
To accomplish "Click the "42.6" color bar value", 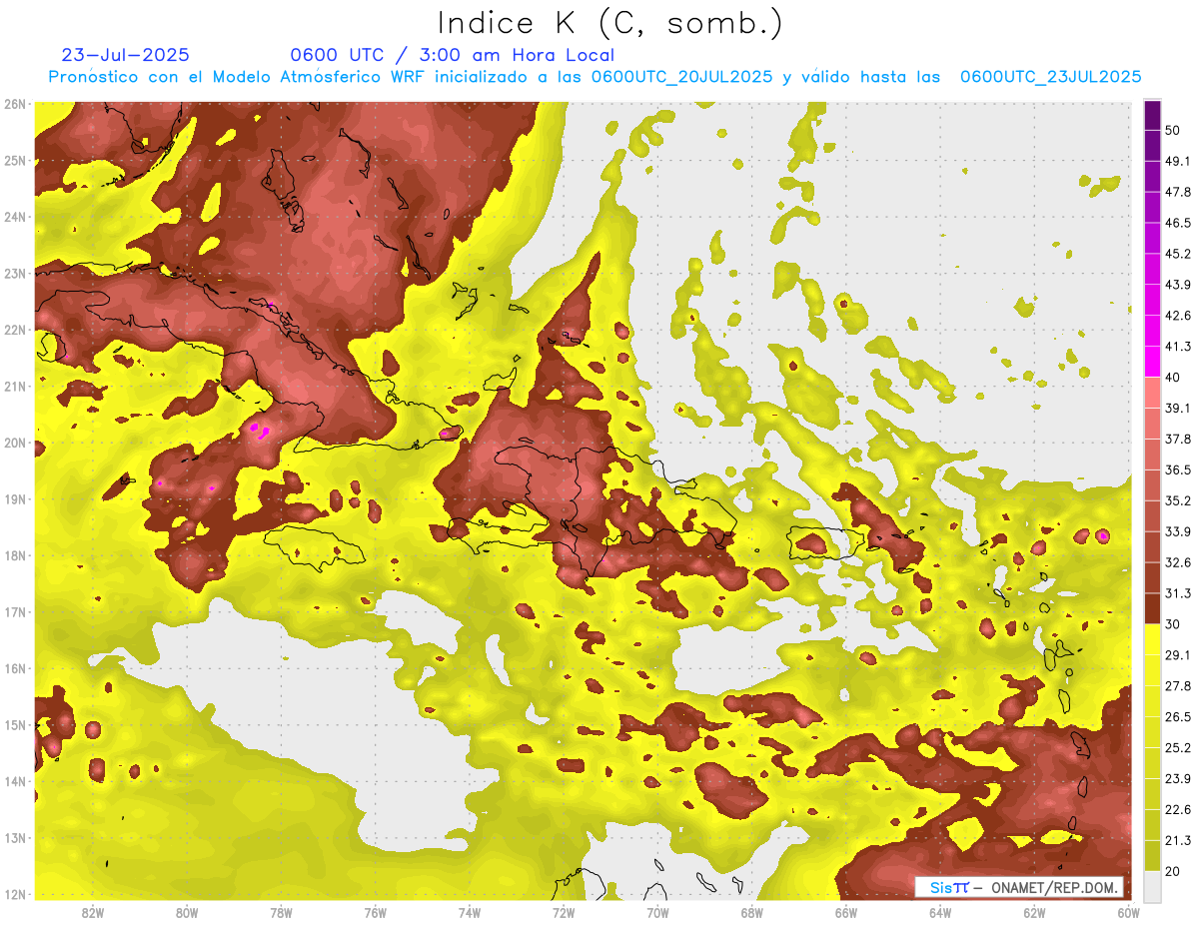I will click(x=1178, y=316).
